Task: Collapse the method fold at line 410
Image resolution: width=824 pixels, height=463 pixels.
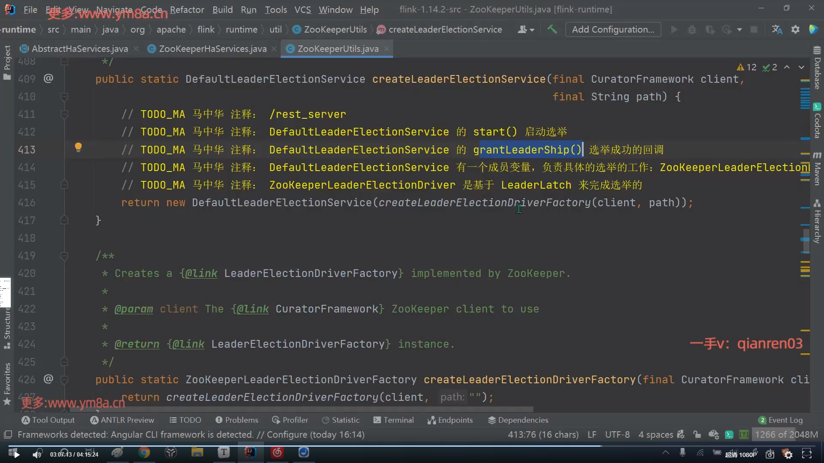Action: pos(64,97)
